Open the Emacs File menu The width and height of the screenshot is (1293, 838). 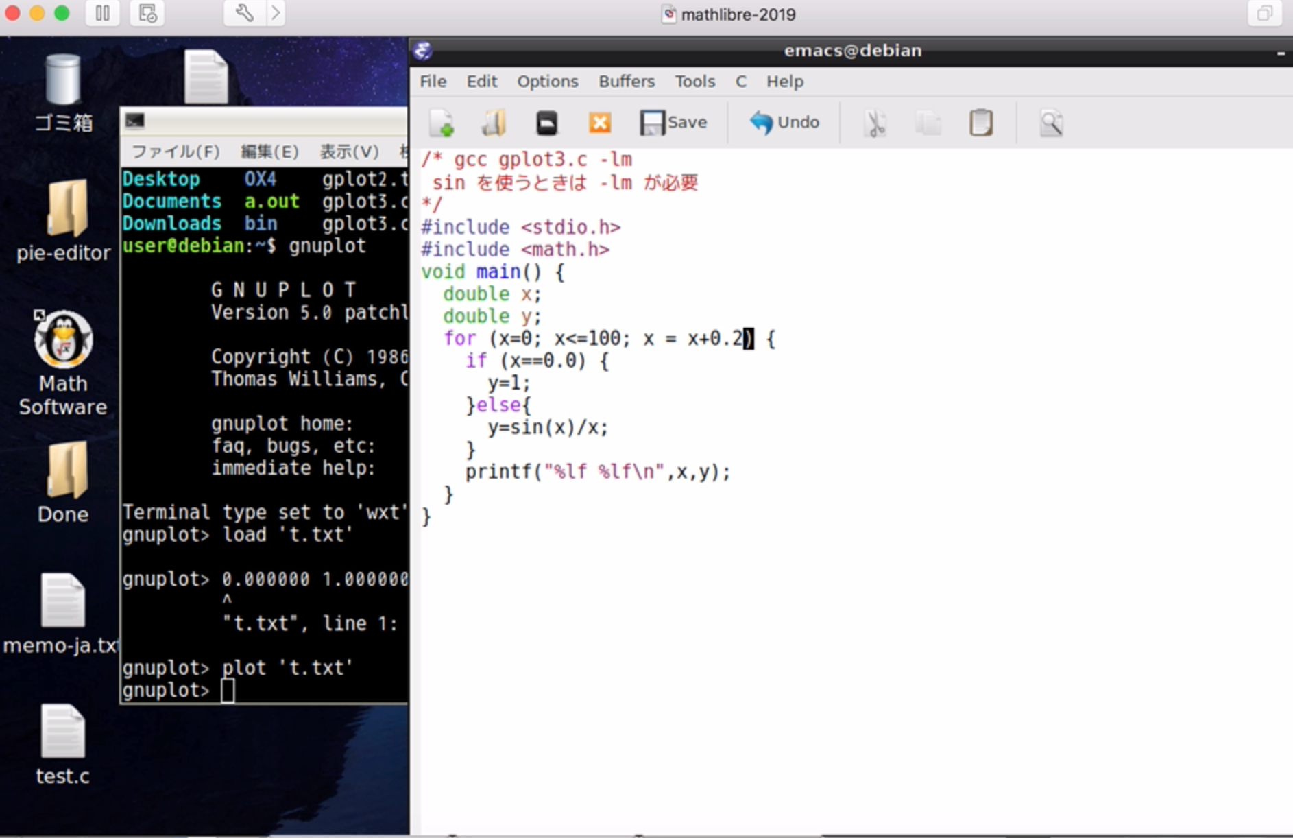(x=433, y=82)
